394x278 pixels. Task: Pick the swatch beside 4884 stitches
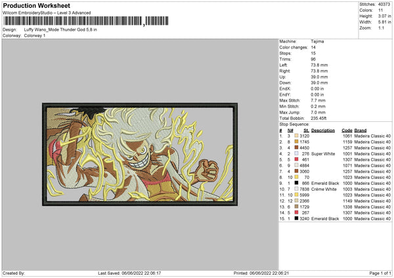pos(297,165)
